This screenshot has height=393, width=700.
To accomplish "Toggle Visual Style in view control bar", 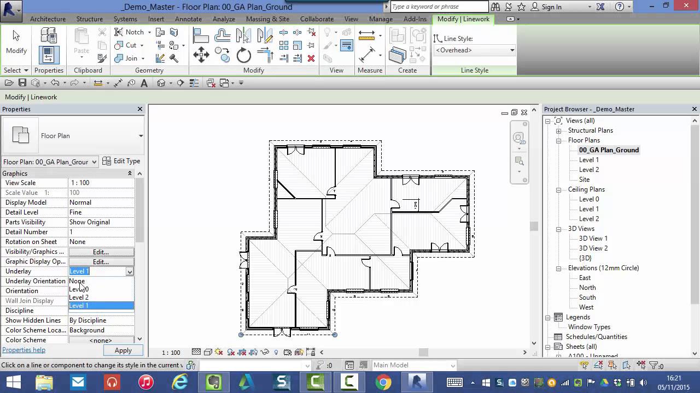I will [x=207, y=353].
